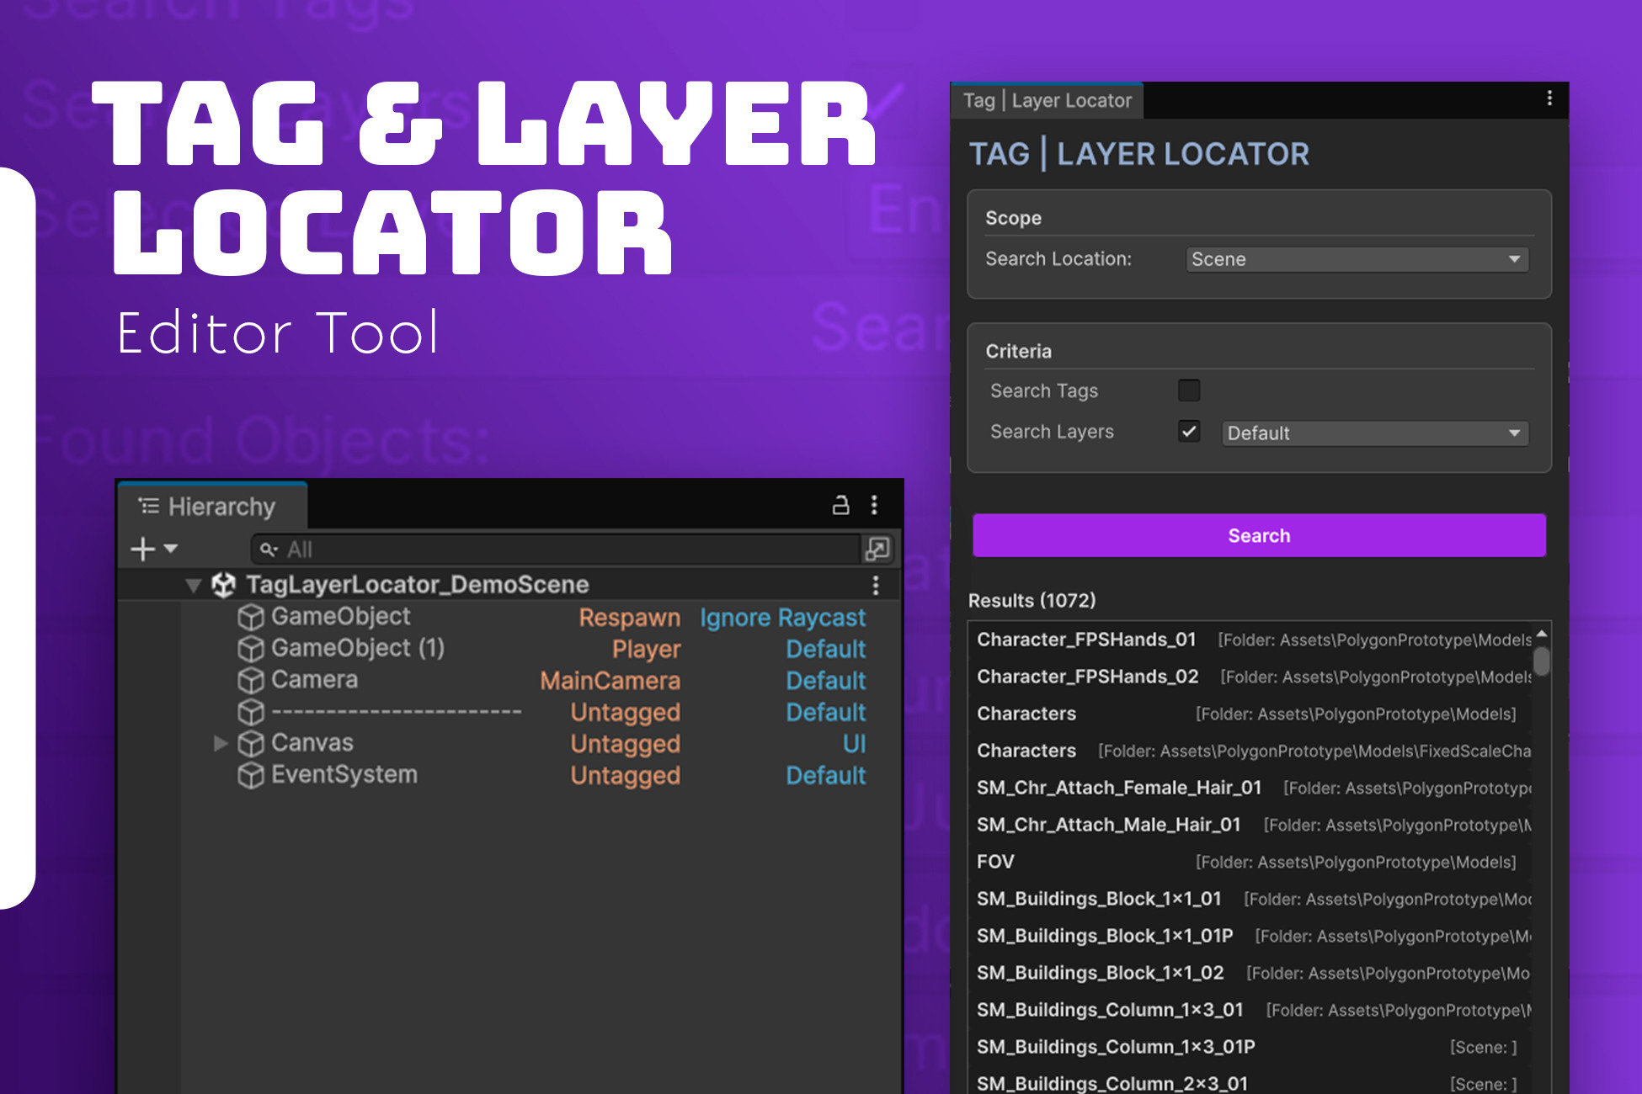Viewport: 1642px width, 1094px height.
Task: Click the cube icon next to Camera
Action: (x=250, y=680)
